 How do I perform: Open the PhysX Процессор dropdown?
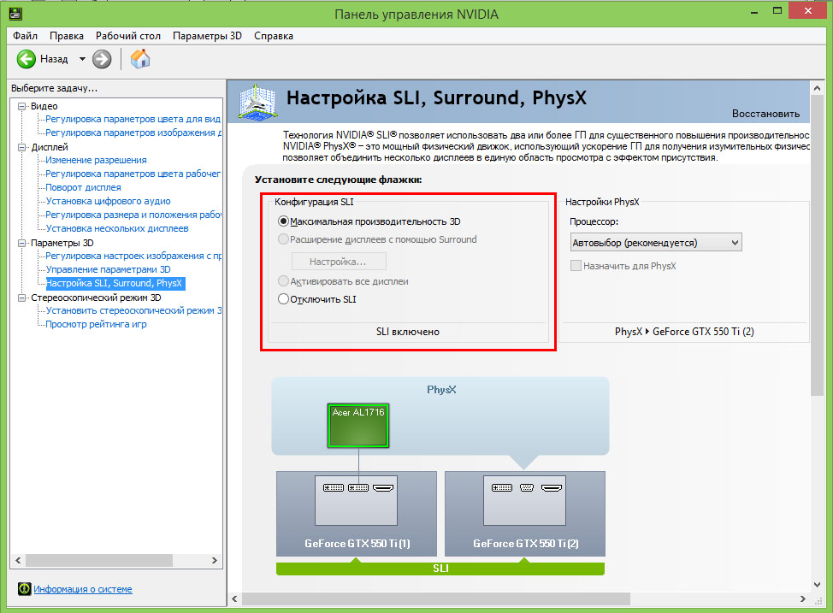click(x=655, y=243)
